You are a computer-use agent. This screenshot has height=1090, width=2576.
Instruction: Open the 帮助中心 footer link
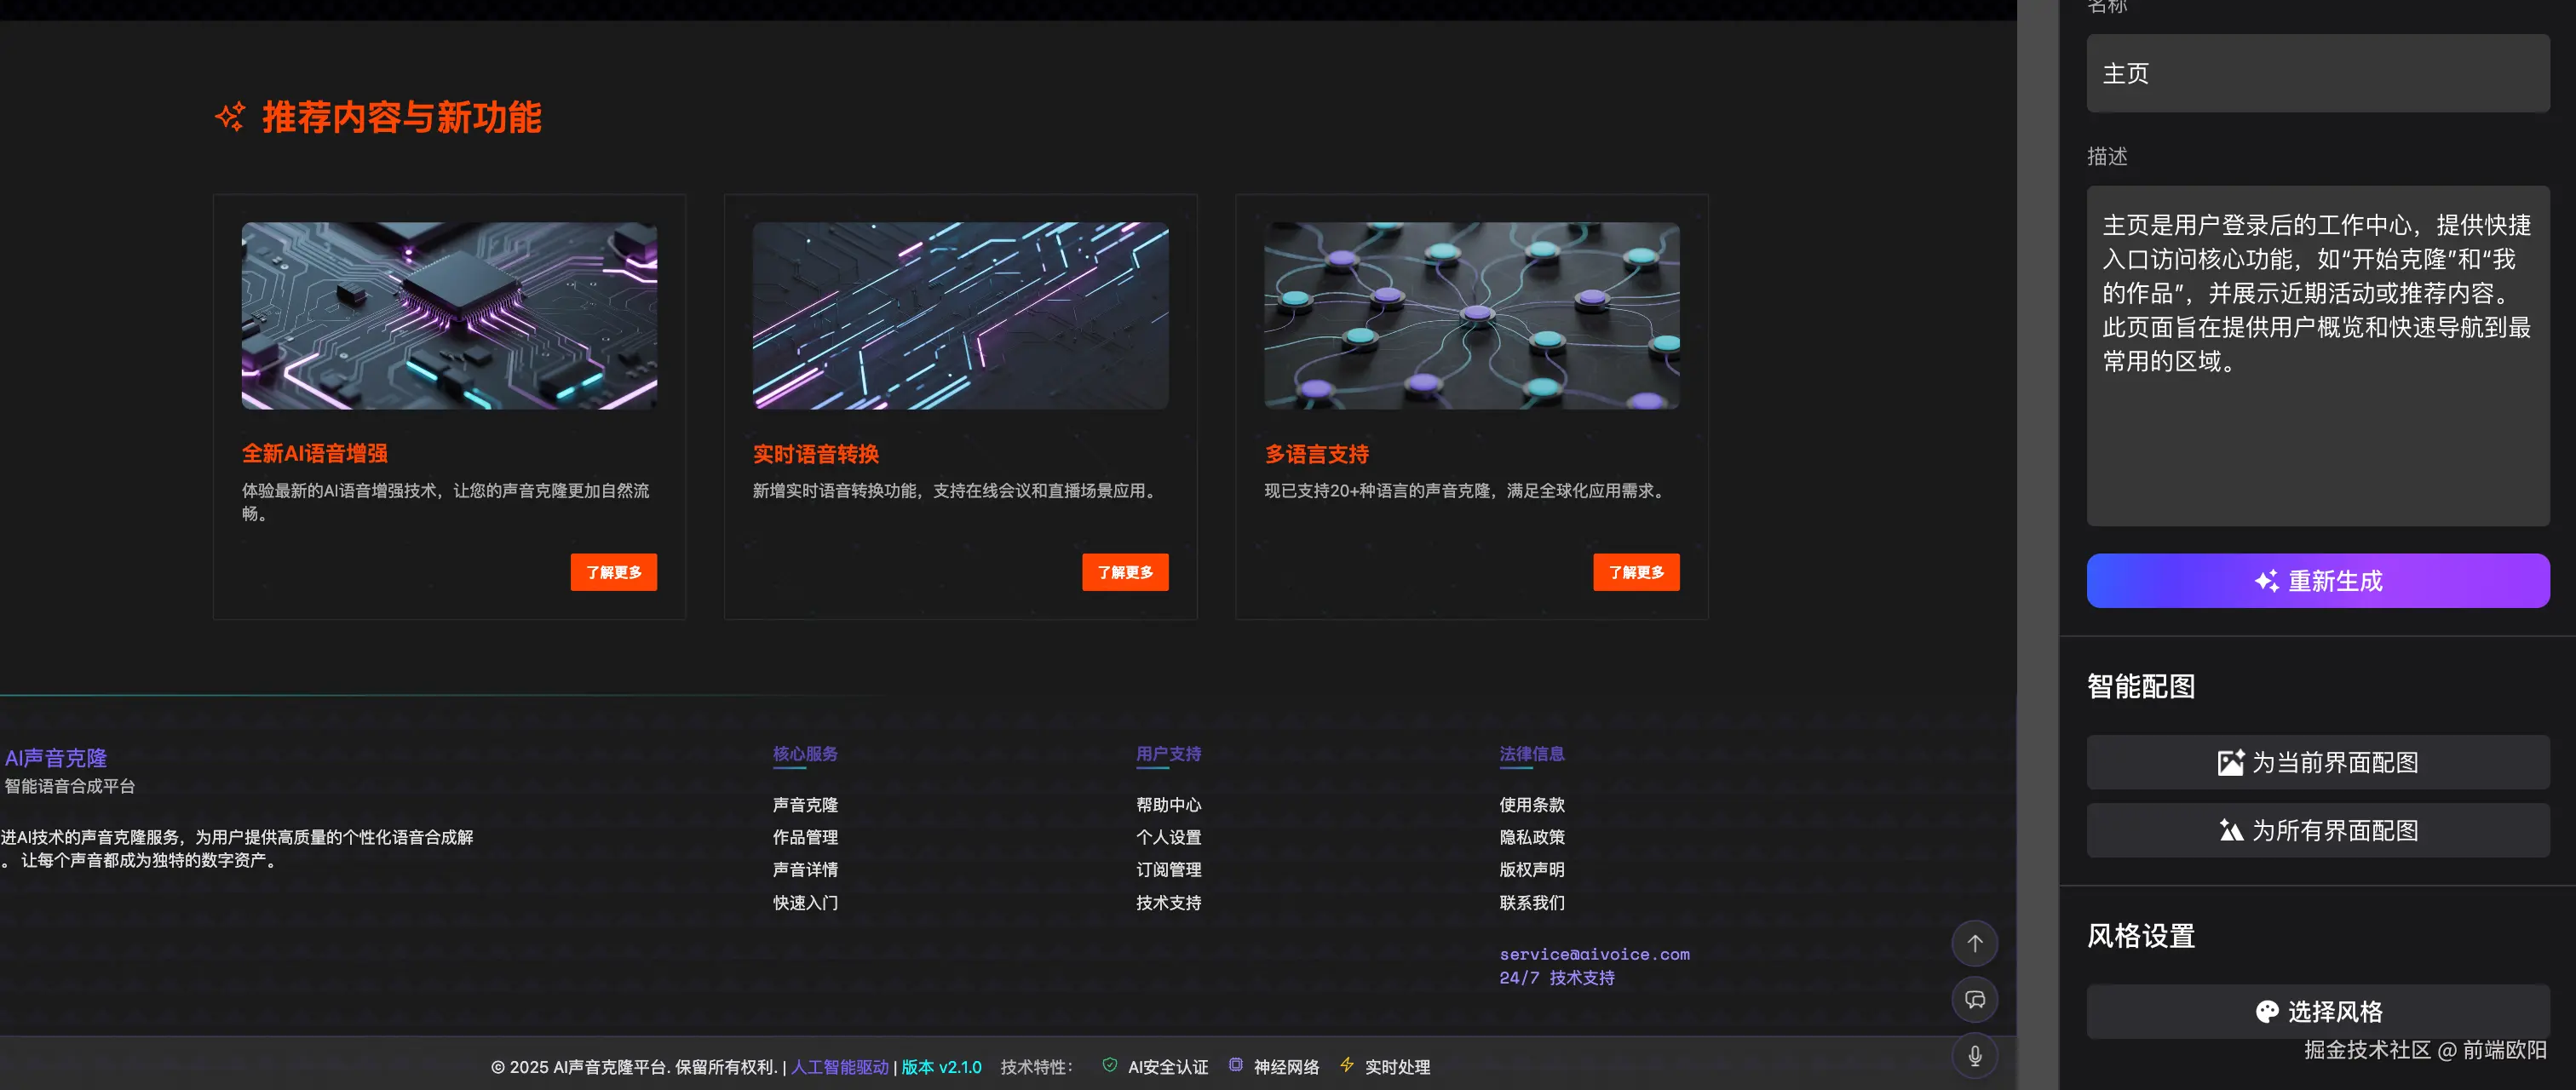(x=1168, y=805)
